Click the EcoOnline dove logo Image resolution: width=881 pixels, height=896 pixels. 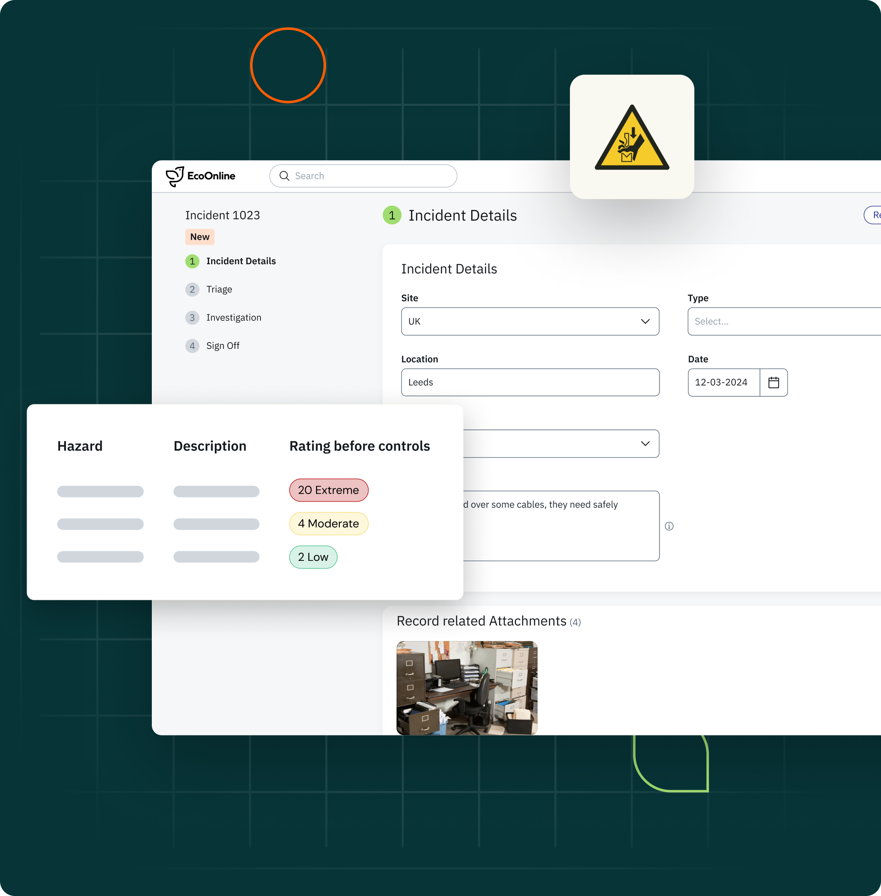coord(175,176)
